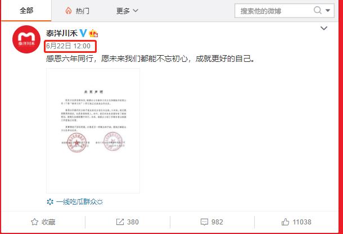Open comments via speech bubble icon

click(204, 222)
